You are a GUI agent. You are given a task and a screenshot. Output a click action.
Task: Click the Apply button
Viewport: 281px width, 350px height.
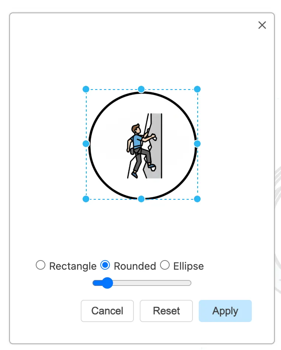(x=225, y=311)
